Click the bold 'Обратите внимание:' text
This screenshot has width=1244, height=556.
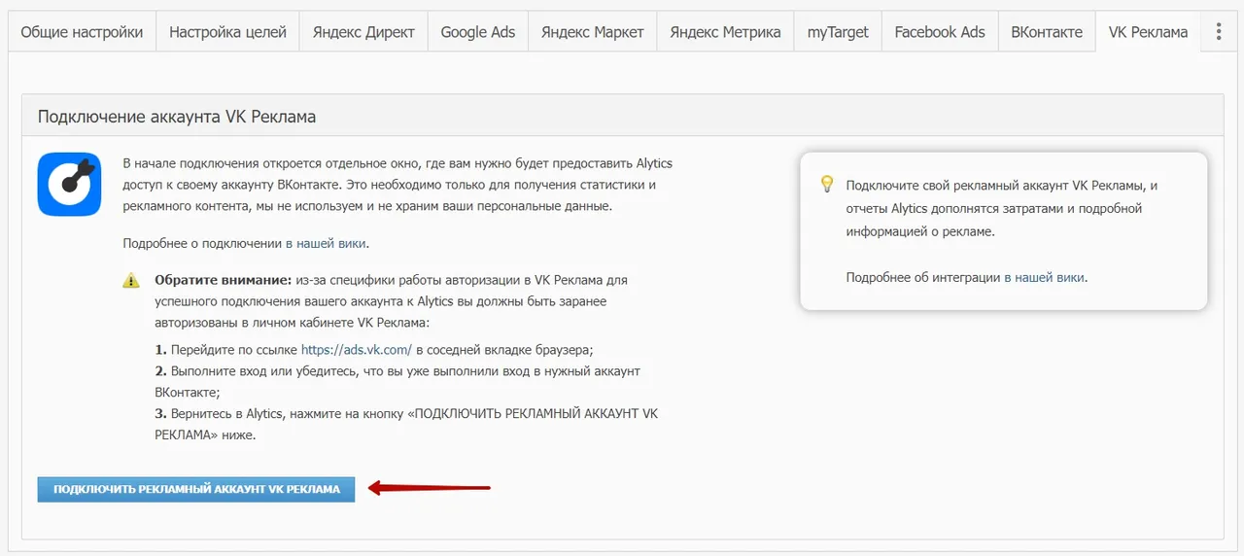pos(224,280)
